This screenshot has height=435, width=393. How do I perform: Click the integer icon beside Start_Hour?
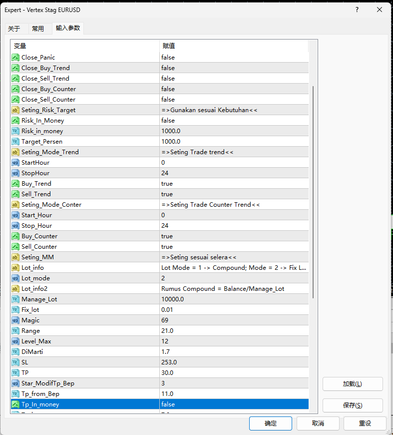(x=15, y=215)
